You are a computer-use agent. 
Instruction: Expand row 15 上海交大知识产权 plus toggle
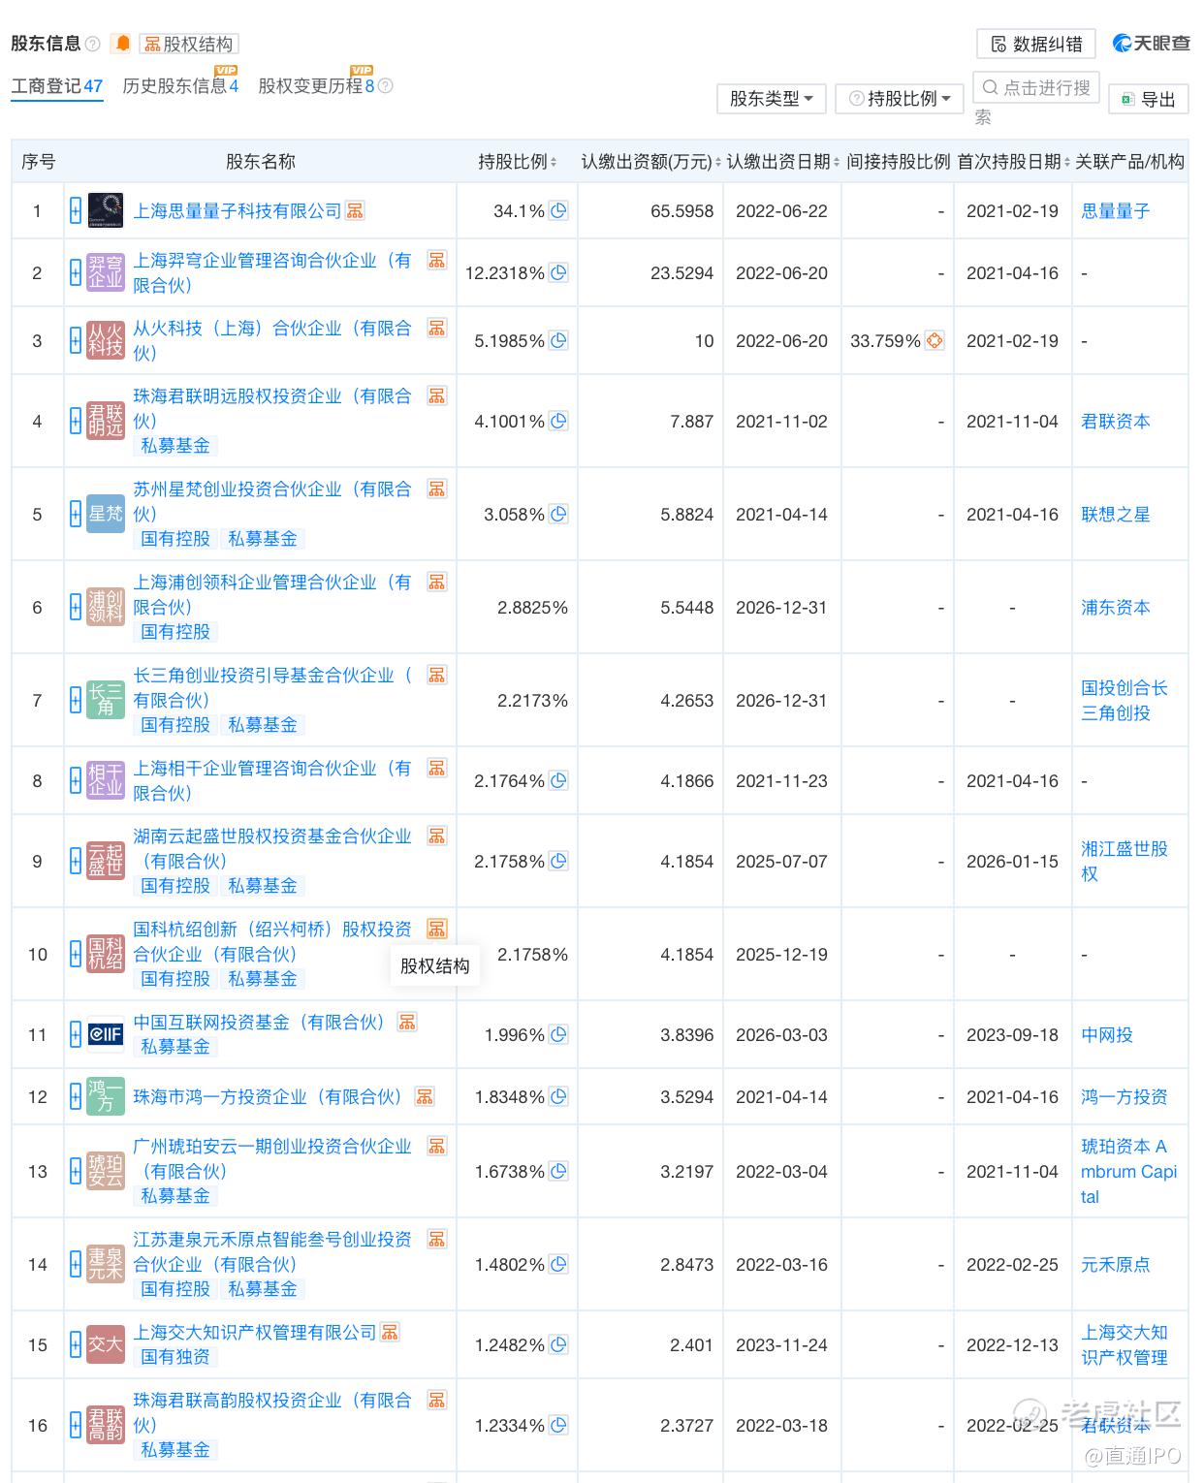(76, 1344)
